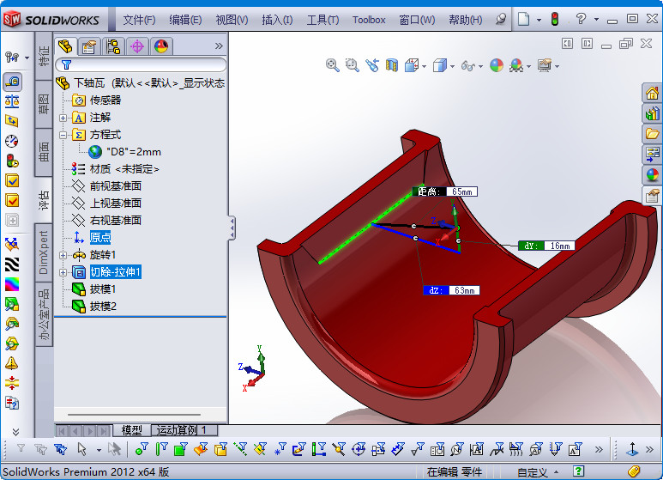The image size is (663, 480).
Task: Select the 原点 tree item
Action: (100, 238)
